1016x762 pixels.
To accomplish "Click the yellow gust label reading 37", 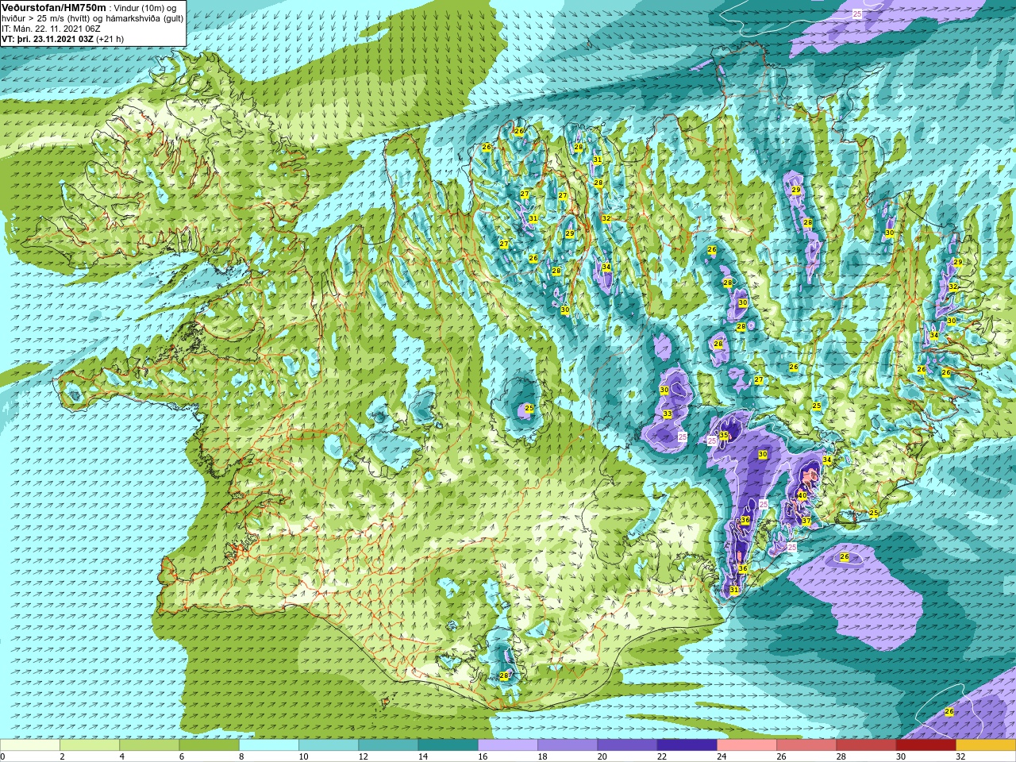I will click(806, 521).
